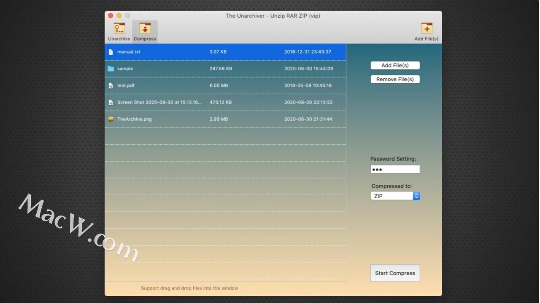The image size is (540, 303).
Task: Click the 247.56 KB size value
Action: (221, 69)
